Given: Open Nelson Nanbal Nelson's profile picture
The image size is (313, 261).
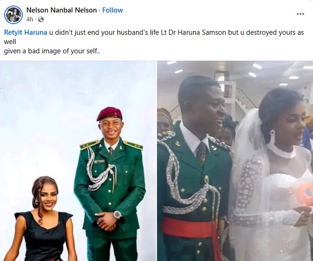Looking at the screenshot, I should coord(13,15).
